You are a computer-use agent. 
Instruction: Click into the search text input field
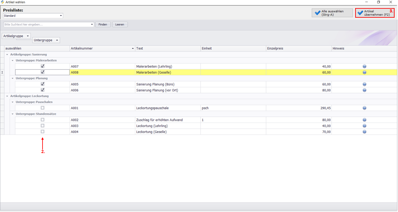47,25
